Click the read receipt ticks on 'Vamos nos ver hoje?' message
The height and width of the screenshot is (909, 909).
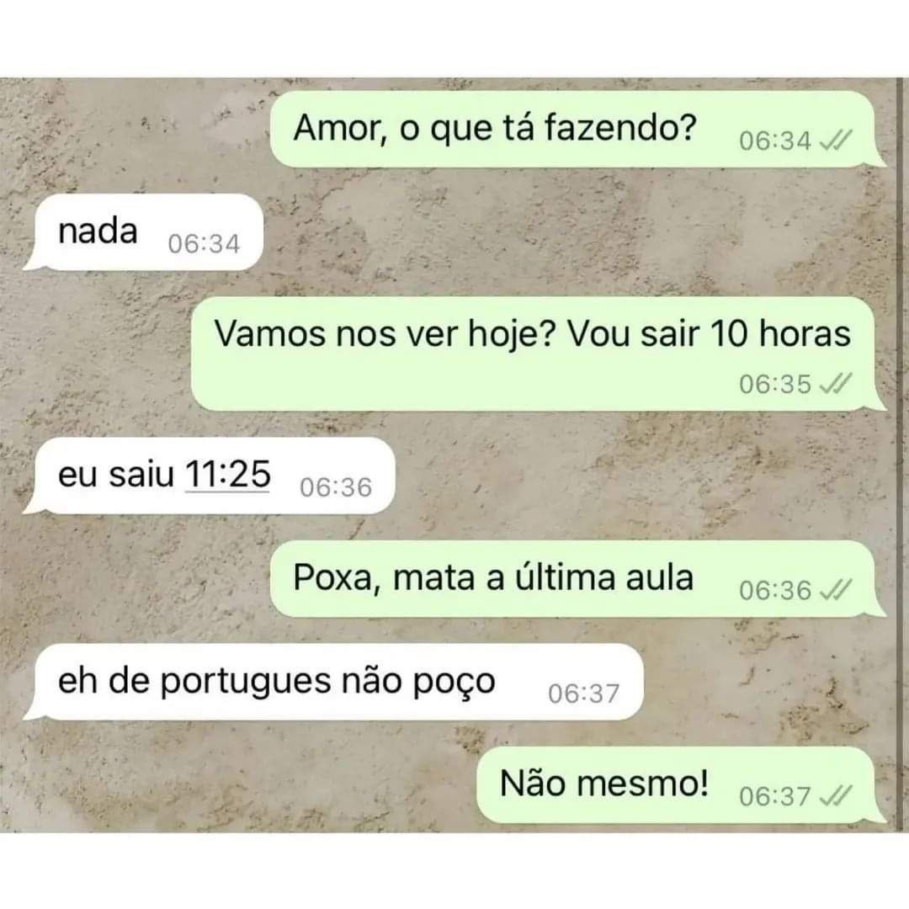click(x=836, y=383)
